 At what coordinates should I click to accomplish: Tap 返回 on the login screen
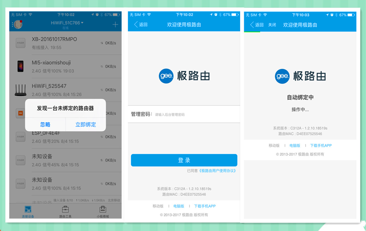(x=141, y=25)
